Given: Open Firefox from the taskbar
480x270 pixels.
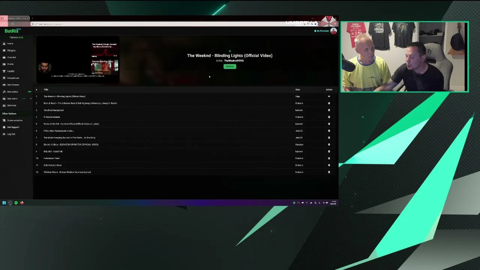Looking at the screenshot, I should [22, 203].
